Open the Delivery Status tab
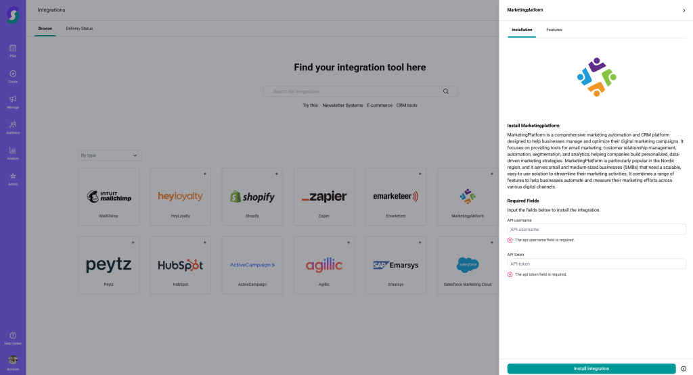The width and height of the screenshot is (693, 375). [x=79, y=28]
